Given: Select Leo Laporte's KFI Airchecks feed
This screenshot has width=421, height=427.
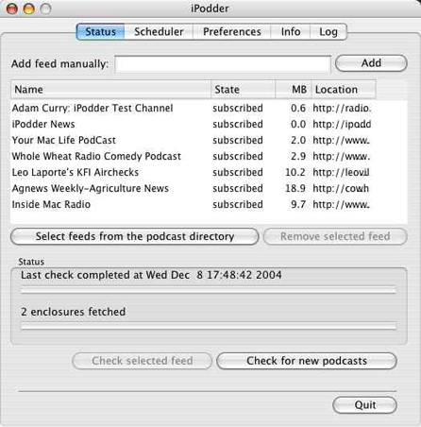Looking at the screenshot, I should click(209, 172).
